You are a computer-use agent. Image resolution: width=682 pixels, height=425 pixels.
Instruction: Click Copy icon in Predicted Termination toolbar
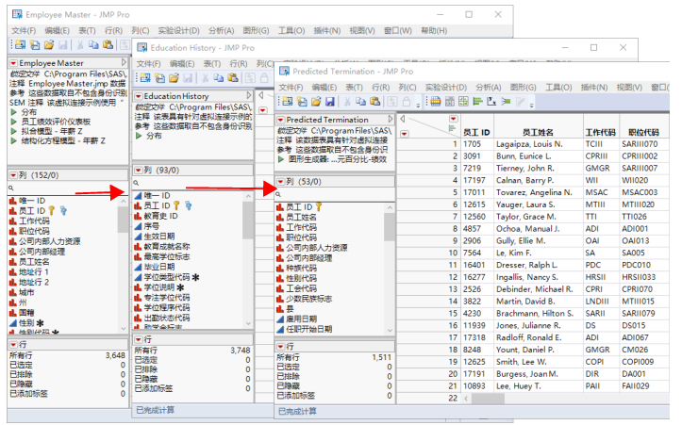coord(360,102)
